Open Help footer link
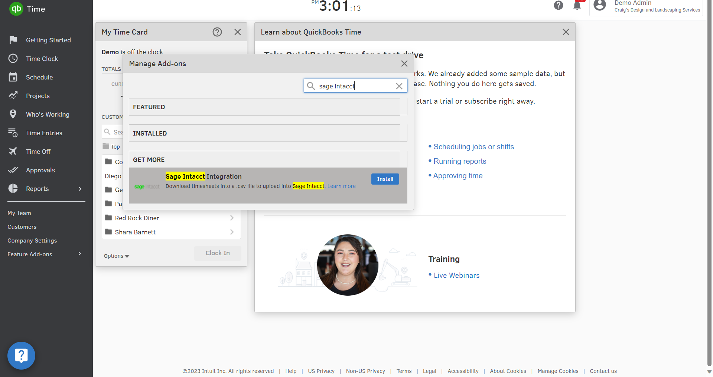 pos(291,371)
